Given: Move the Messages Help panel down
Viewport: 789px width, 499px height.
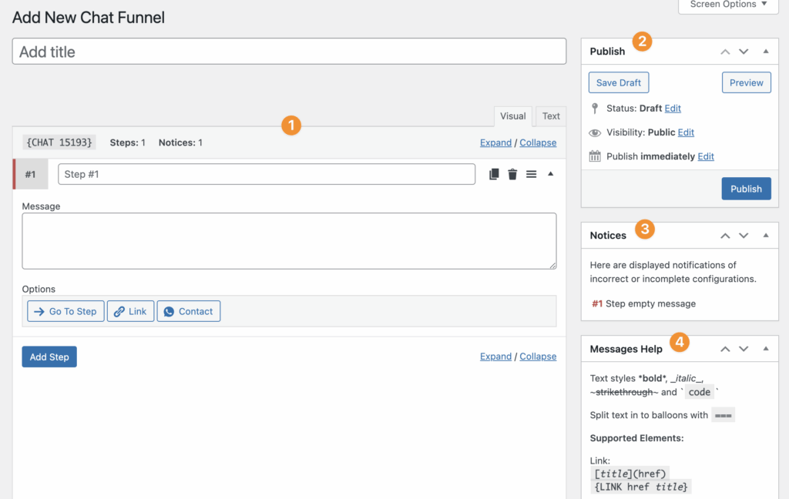Looking at the screenshot, I should (x=744, y=349).
